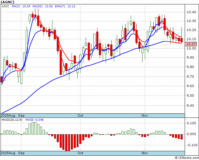Screen dimensions: 199x160
Task: Click the Sep label on MACD axis
Action: point(21,153)
